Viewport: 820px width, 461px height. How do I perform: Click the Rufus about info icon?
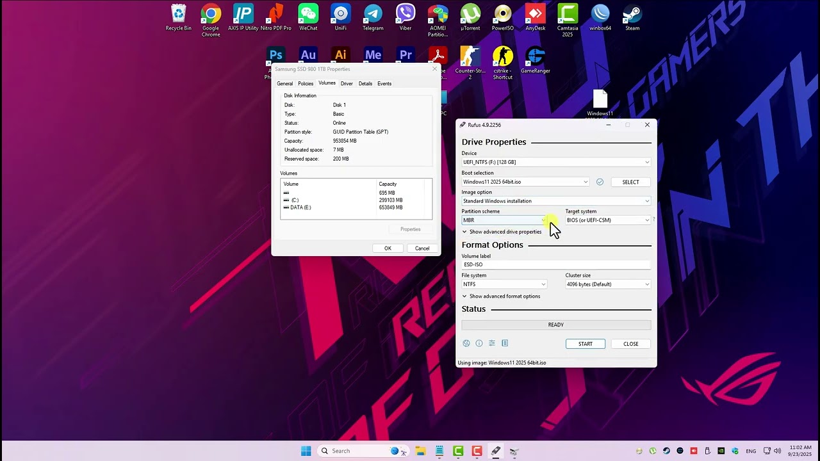479,343
